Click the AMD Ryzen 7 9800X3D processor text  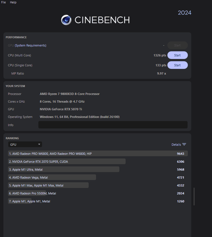click(70, 94)
